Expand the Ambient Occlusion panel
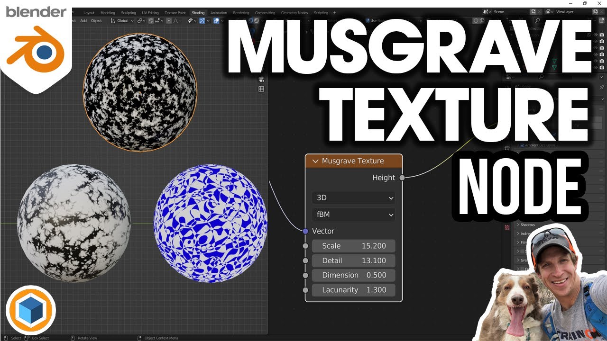The width and height of the screenshot is (607, 341). (x=518, y=145)
